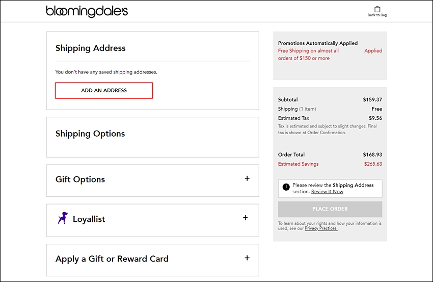The height and width of the screenshot is (282, 433).
Task: Click the shopping bag icon
Action: 377,9
